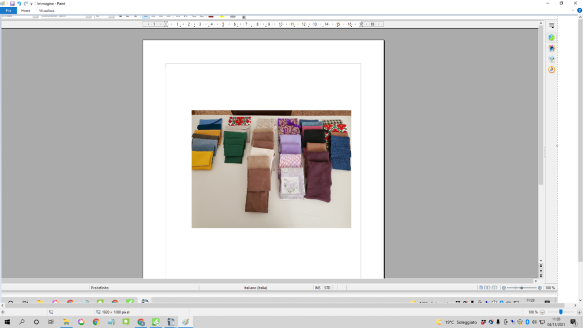Open the File menu tab
The width and height of the screenshot is (583, 328).
pos(8,10)
